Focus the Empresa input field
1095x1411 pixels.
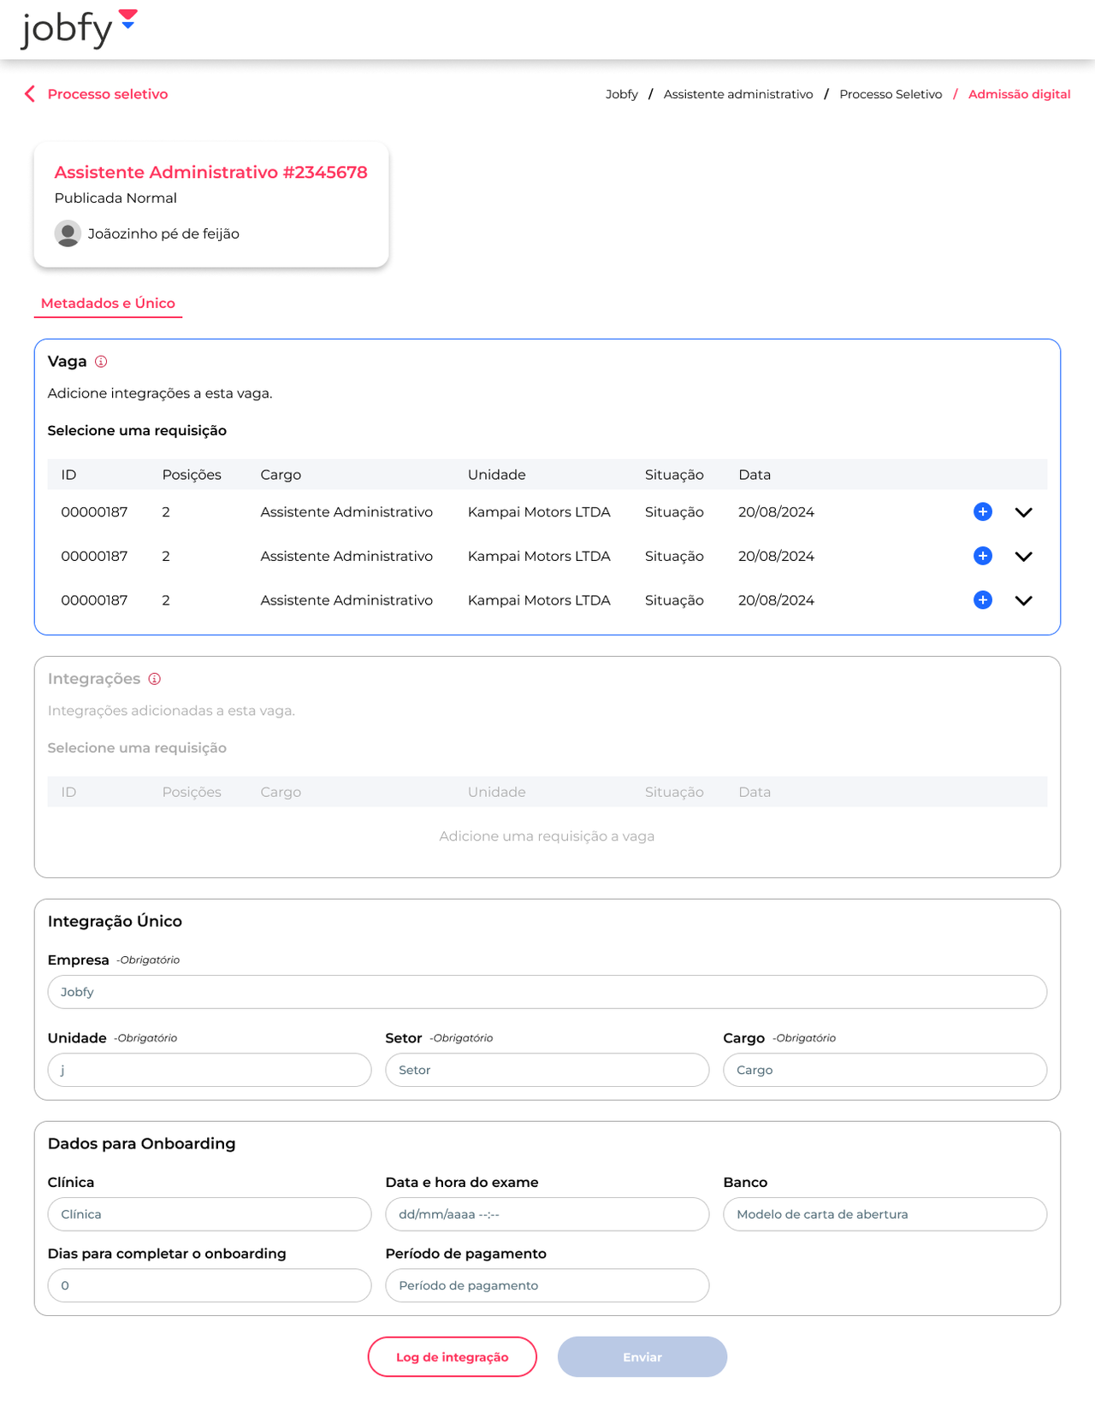point(547,992)
